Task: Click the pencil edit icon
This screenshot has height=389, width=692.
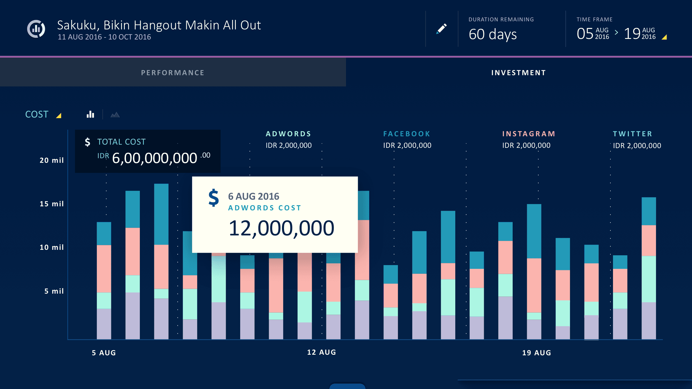Action: 441,29
